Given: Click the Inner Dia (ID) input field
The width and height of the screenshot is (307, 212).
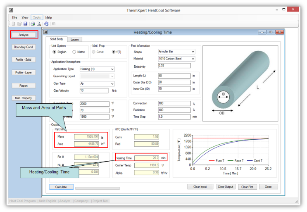Looking at the screenshot, I should tap(174, 89).
